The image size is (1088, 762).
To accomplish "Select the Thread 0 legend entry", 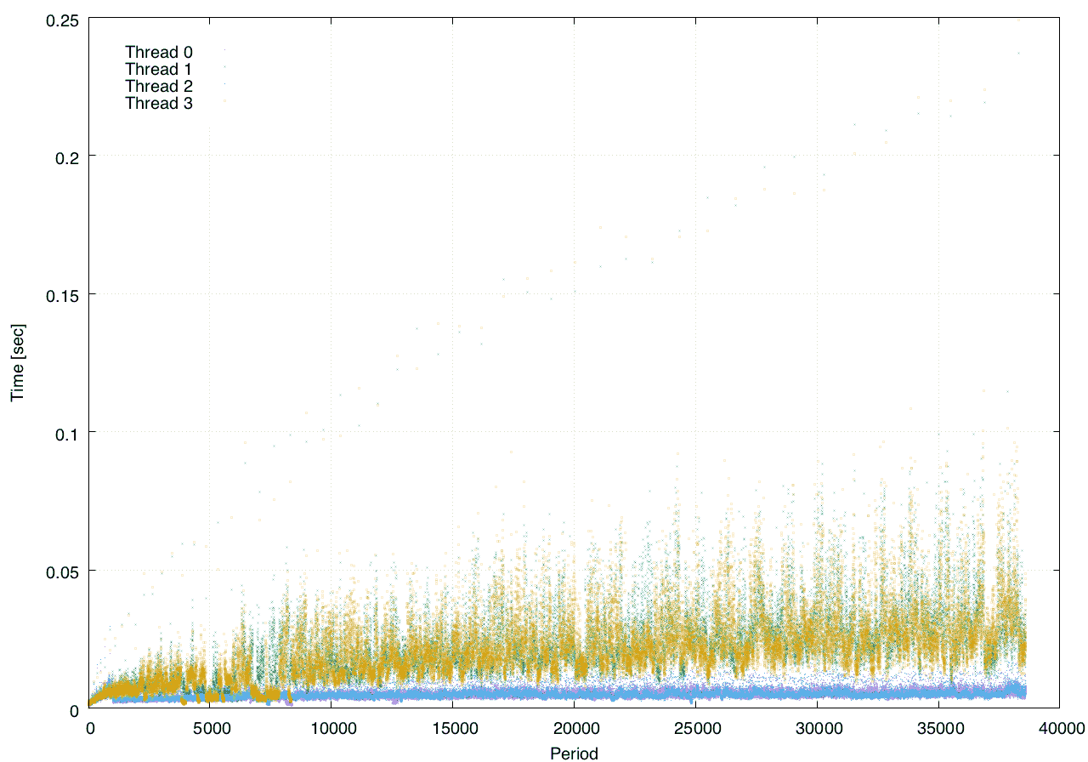I will pyautogui.click(x=159, y=53).
